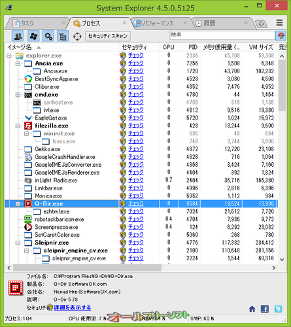The height and width of the screenshot is (327, 291).
Task: Collapse the bold sleipnir_engine_cv.exe node
Action: (27, 250)
